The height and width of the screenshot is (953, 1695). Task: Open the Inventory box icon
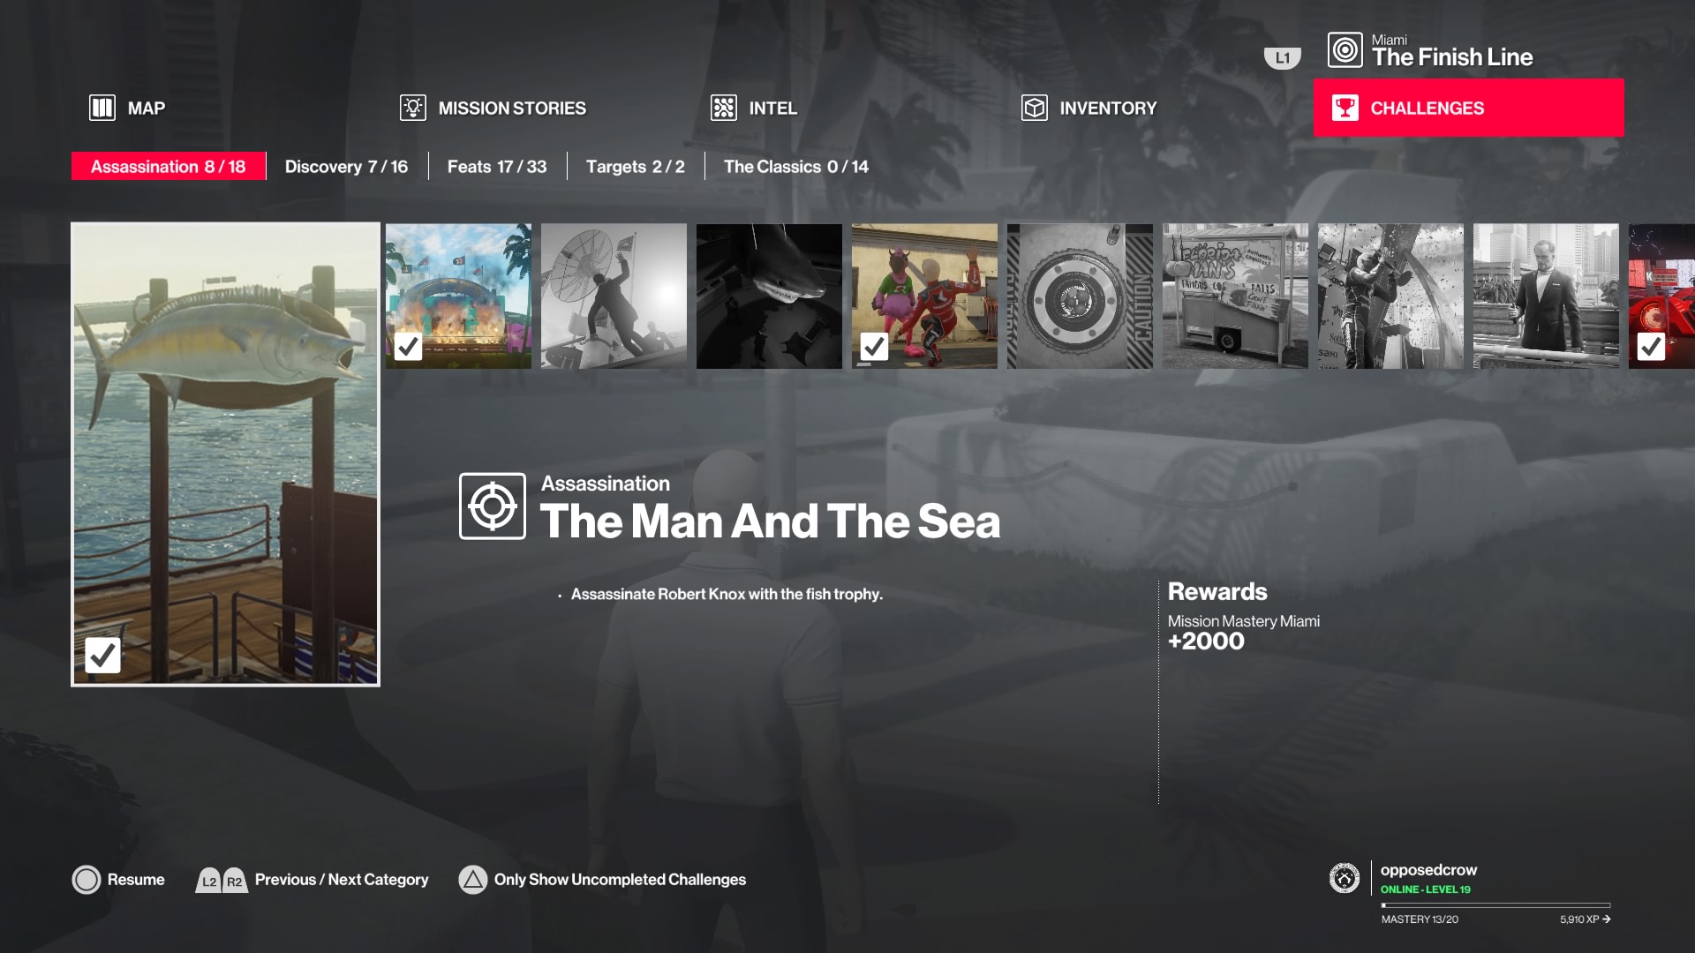point(1035,108)
